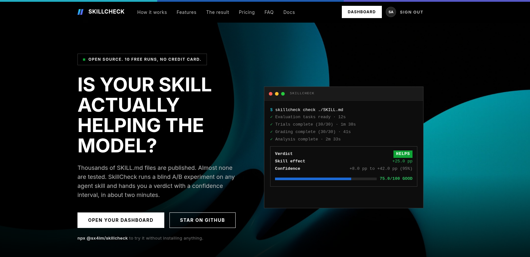Click the IS YOUR SKILL ACTUALLY HELPING headline
This screenshot has height=257, width=530.
tap(145, 115)
